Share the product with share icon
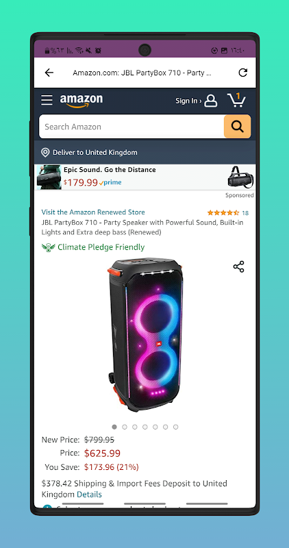289x548 pixels. (x=239, y=266)
